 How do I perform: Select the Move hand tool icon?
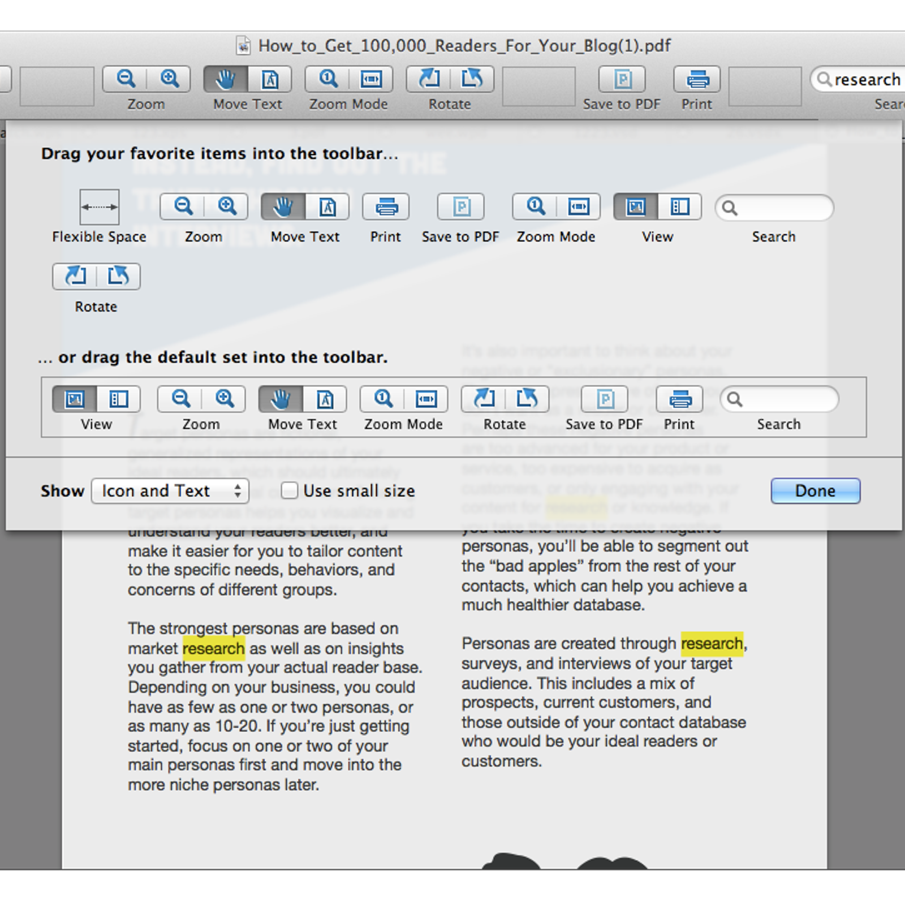(x=282, y=206)
